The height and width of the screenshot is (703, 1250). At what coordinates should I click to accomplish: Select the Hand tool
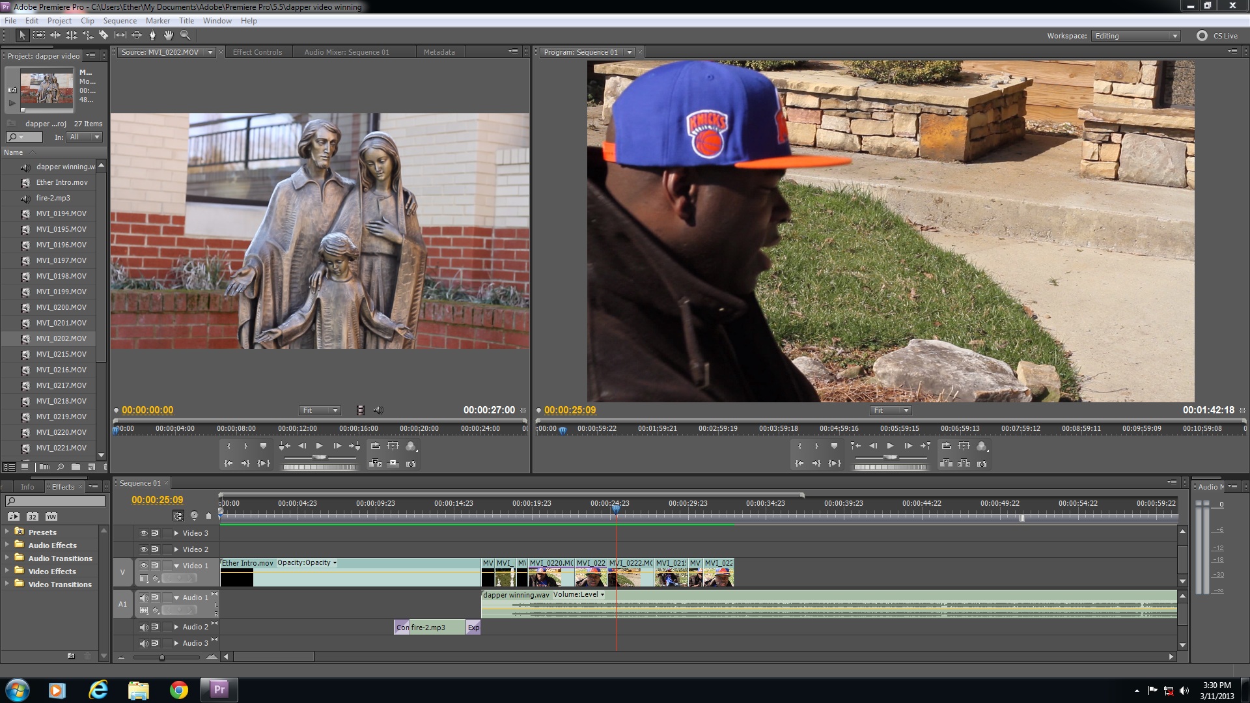(169, 35)
